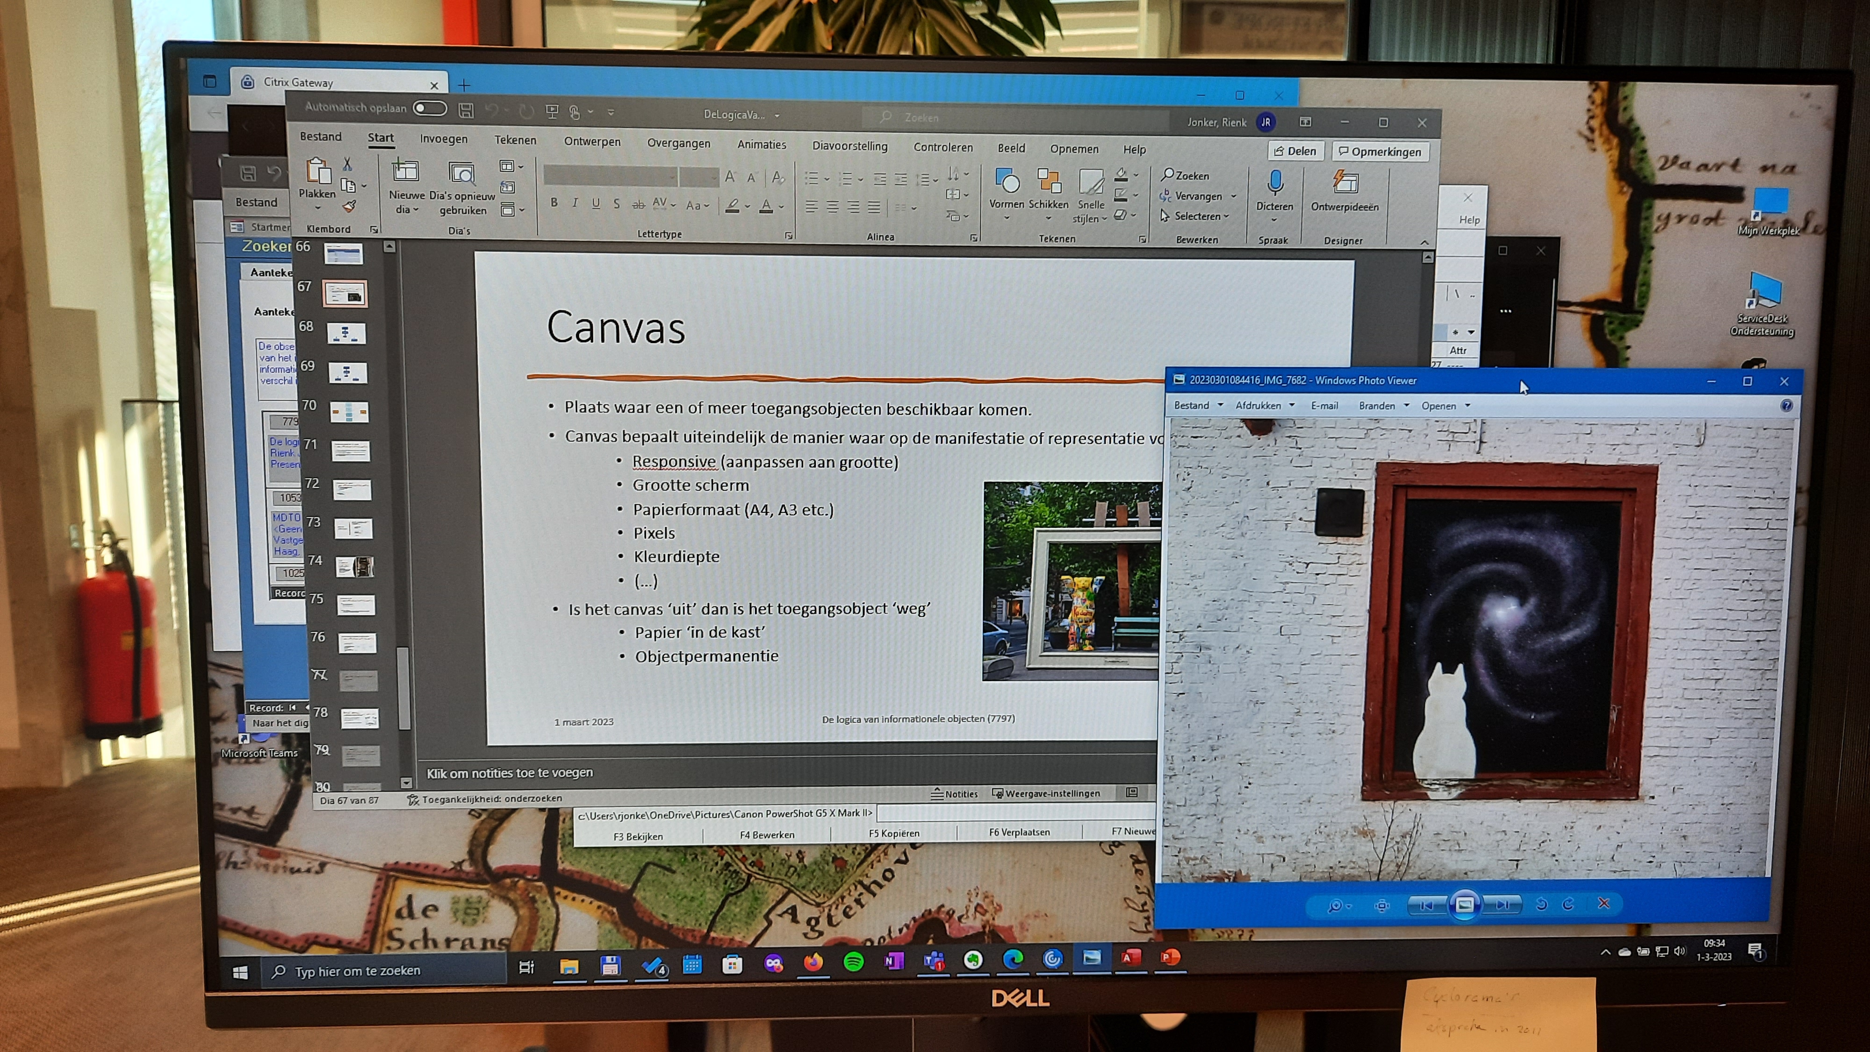The image size is (1870, 1052).
Task: Expand the Selecteren dropdown
Action: (1201, 216)
